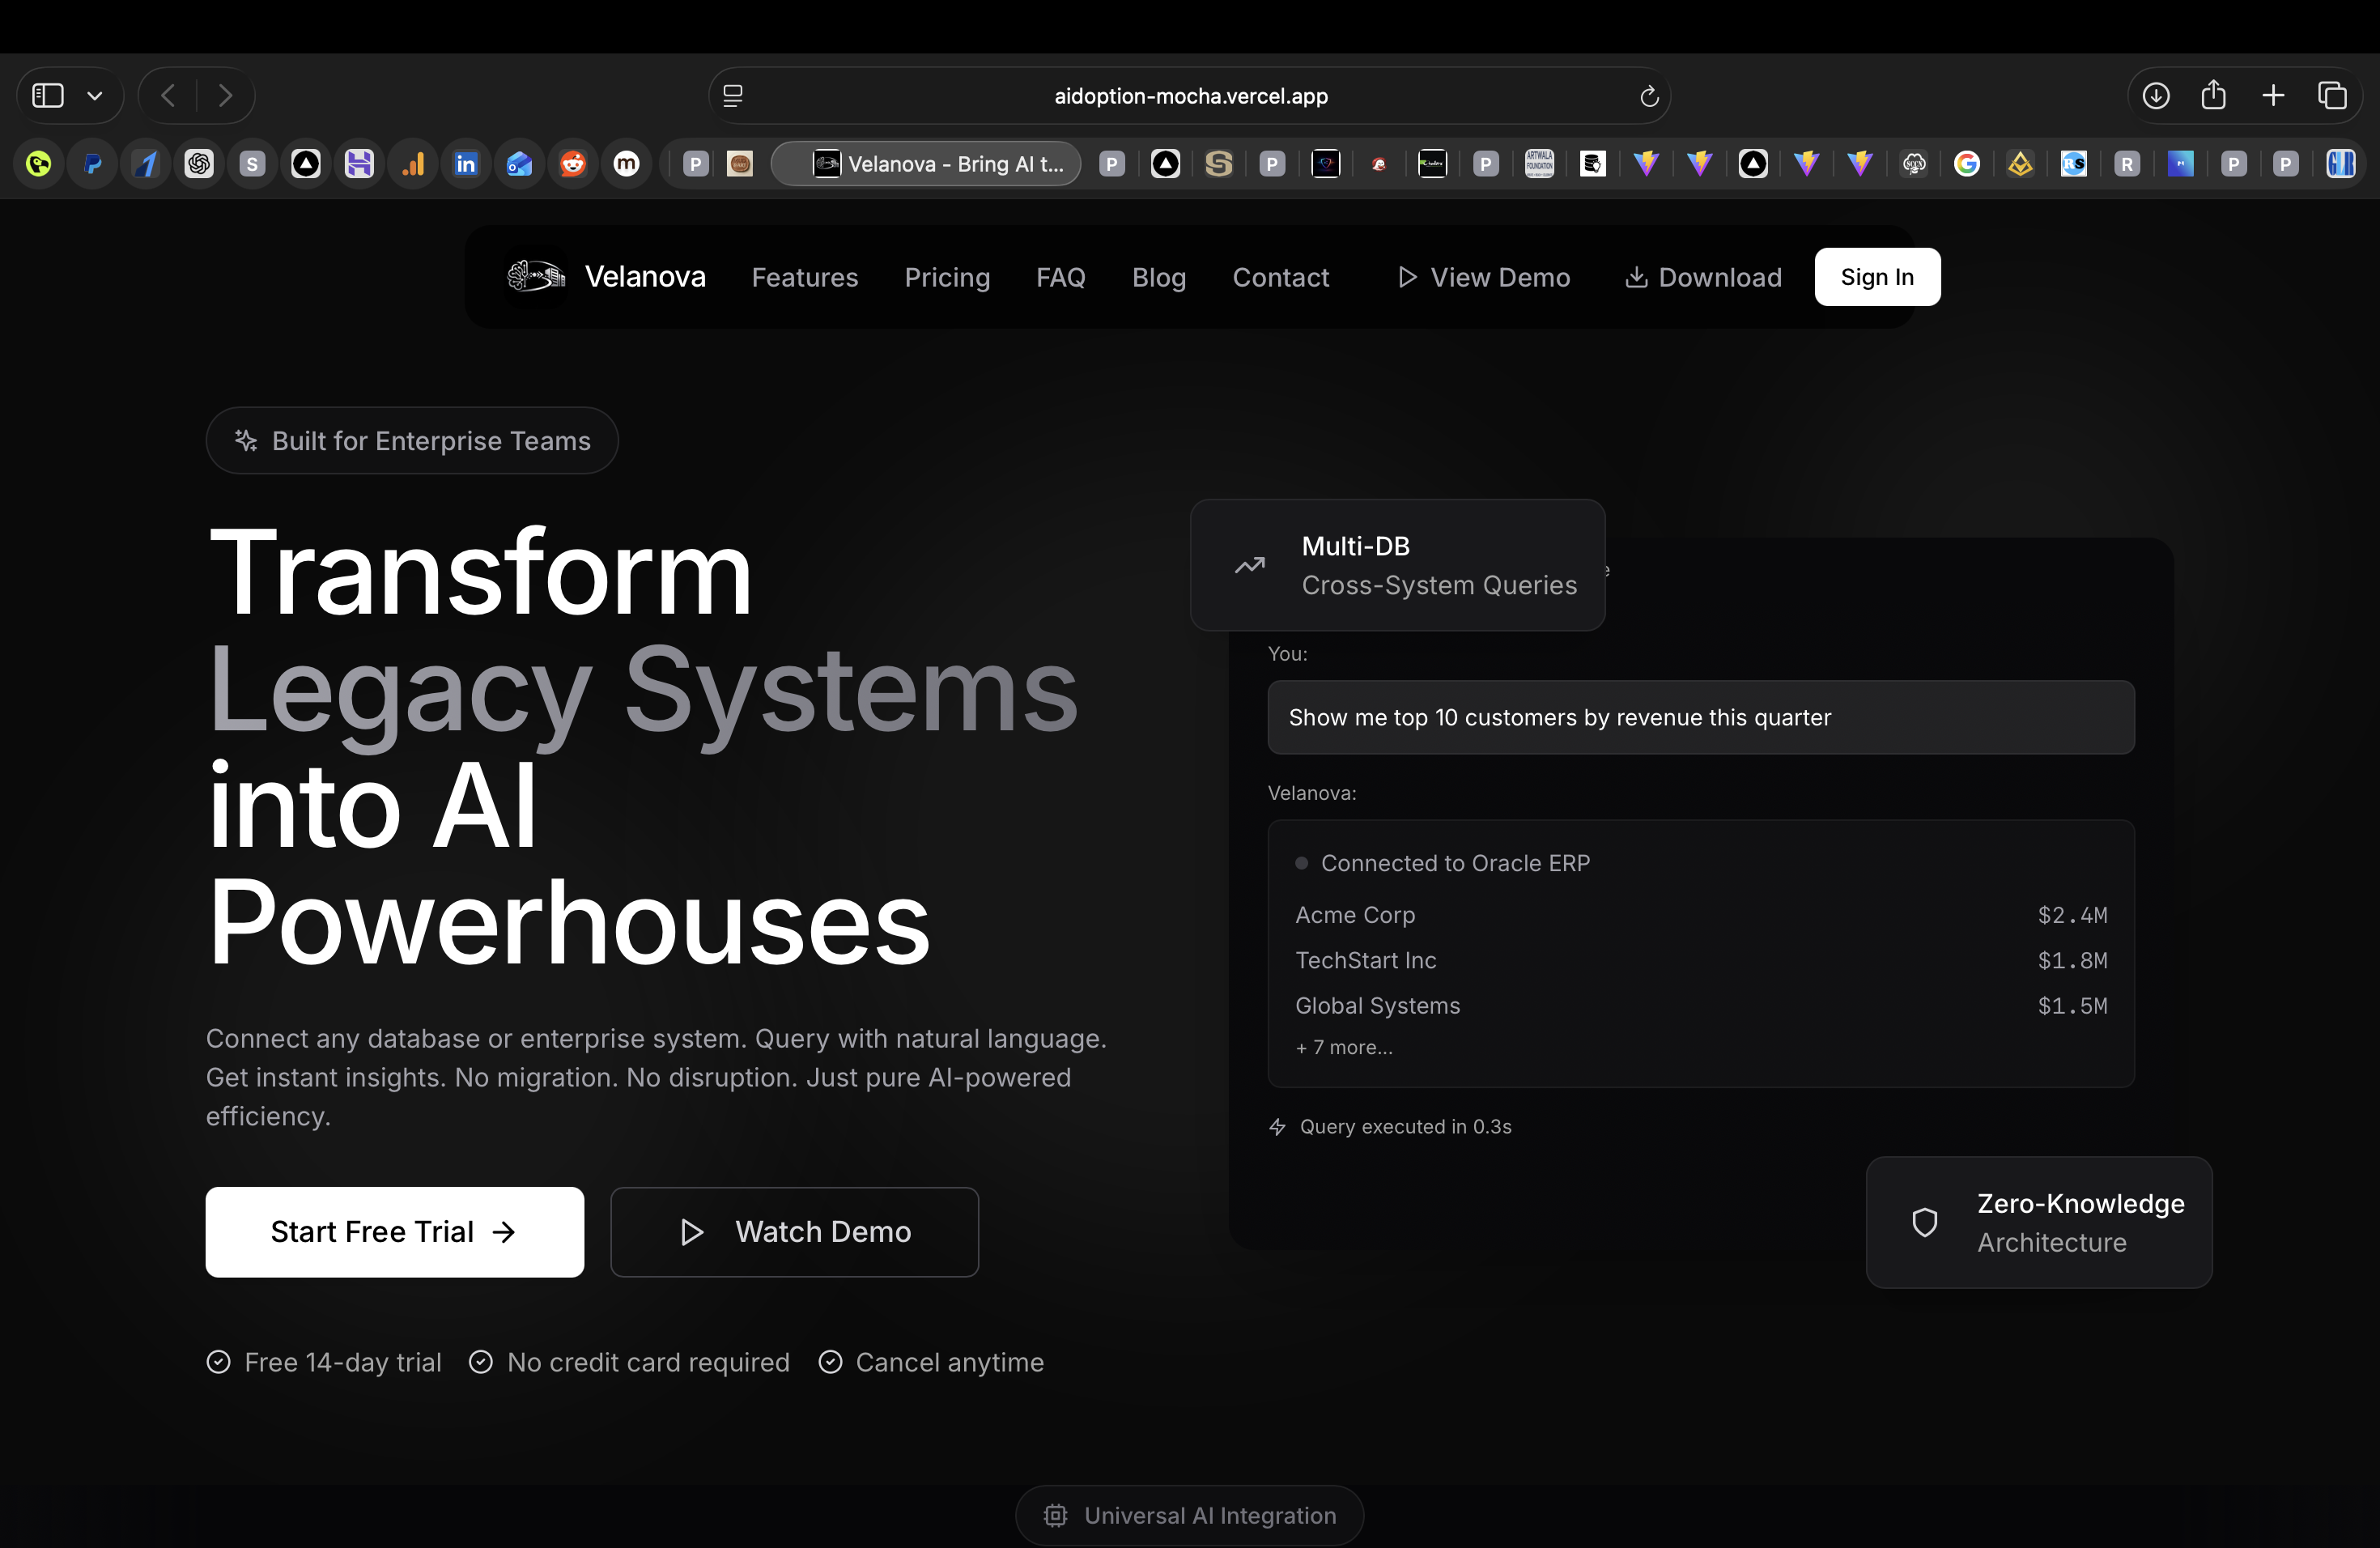Click the Share icon in toolbar
The height and width of the screenshot is (1548, 2380).
tap(2214, 96)
